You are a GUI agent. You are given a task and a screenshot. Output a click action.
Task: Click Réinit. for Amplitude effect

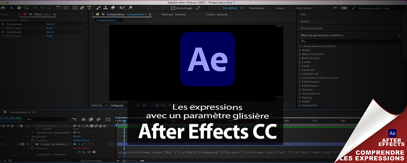tap(51, 32)
